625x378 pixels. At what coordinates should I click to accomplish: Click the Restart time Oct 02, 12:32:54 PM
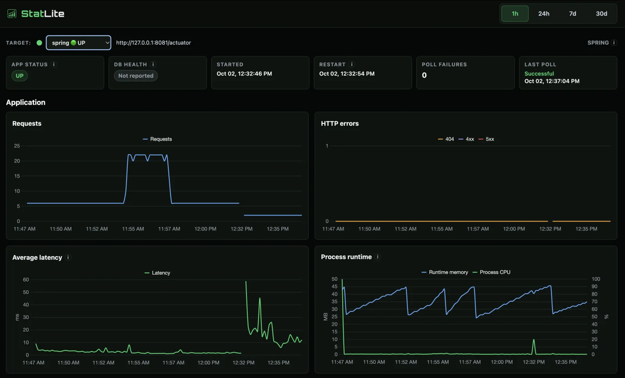(347, 73)
